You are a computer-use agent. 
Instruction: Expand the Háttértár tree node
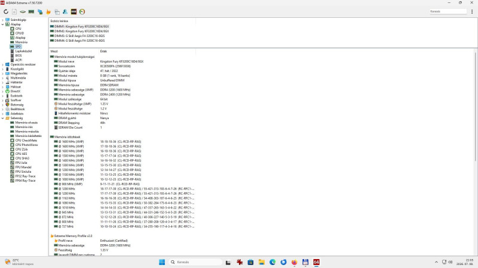3,82
